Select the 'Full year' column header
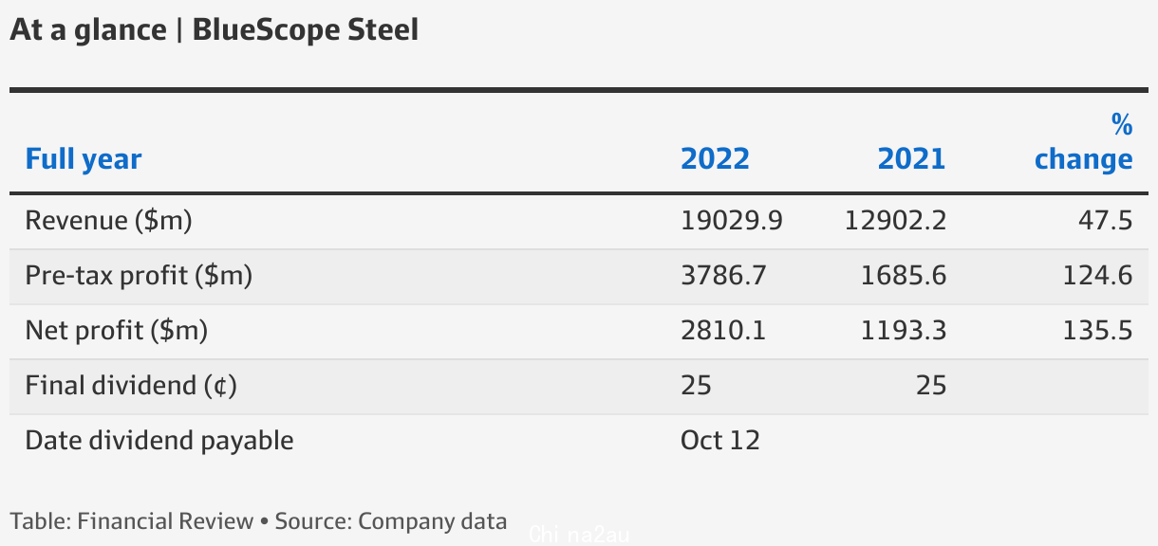This screenshot has width=1158, height=546. (84, 159)
